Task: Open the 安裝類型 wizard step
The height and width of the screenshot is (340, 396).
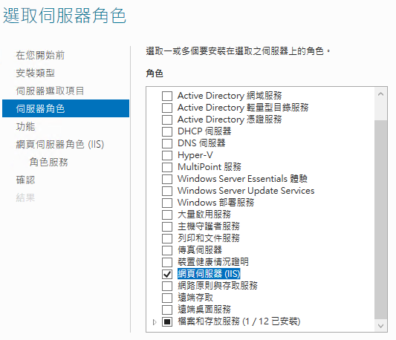Action: (x=36, y=73)
